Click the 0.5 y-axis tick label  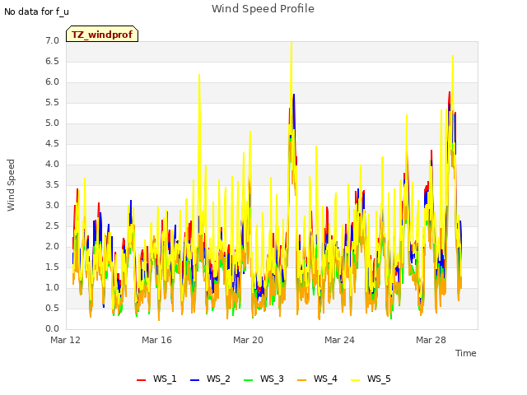coord(52,309)
